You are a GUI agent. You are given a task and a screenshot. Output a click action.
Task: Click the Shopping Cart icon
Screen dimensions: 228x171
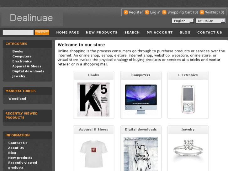[x=164, y=12]
